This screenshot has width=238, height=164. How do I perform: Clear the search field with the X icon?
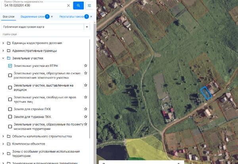(69, 6)
